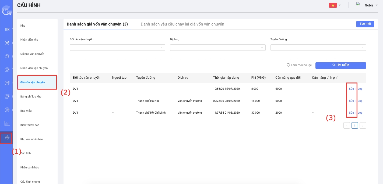The height and width of the screenshot is (184, 383).
Task: Open the barcode scan sidebar icon
Action: [x=7, y=30]
